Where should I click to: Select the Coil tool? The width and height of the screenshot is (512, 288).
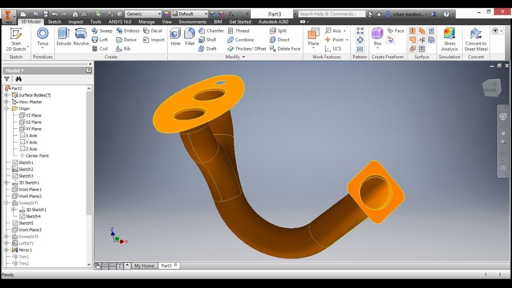[x=100, y=49]
